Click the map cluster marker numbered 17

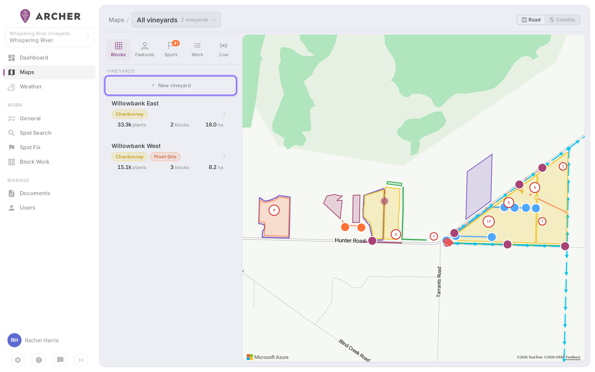click(489, 222)
